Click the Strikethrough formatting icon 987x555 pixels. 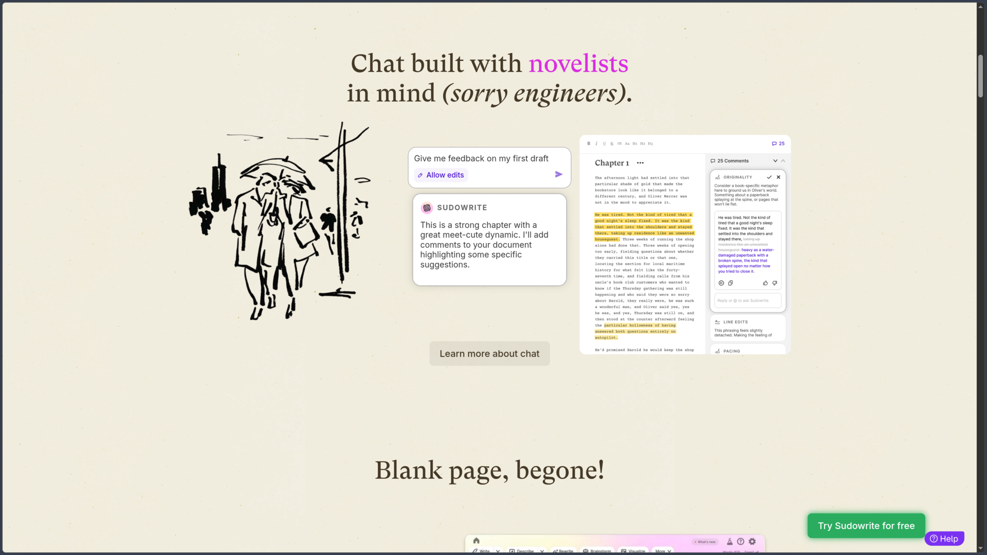tap(612, 144)
